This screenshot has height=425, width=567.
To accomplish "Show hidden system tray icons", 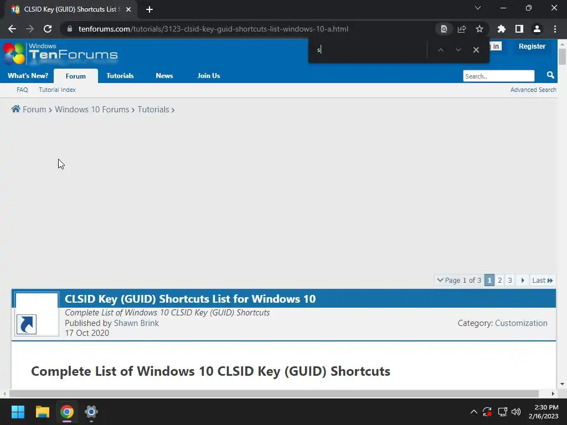I will (x=474, y=412).
